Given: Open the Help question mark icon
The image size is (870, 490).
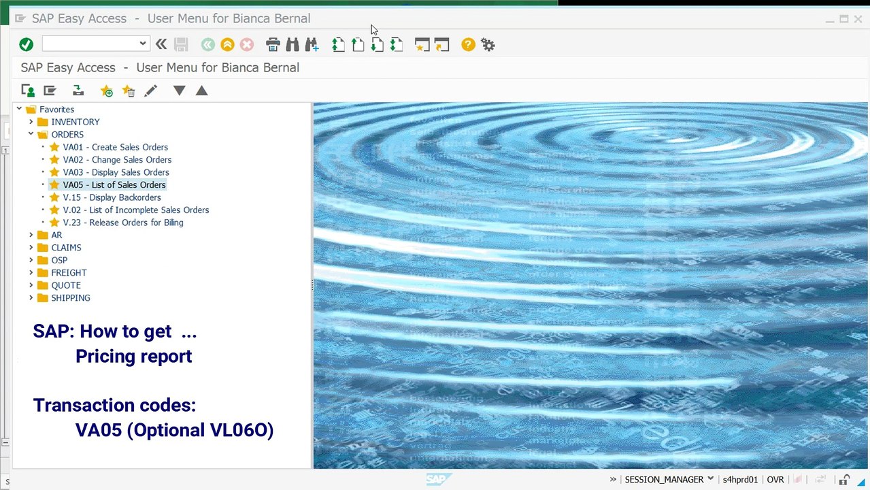Looking at the screenshot, I should [468, 44].
